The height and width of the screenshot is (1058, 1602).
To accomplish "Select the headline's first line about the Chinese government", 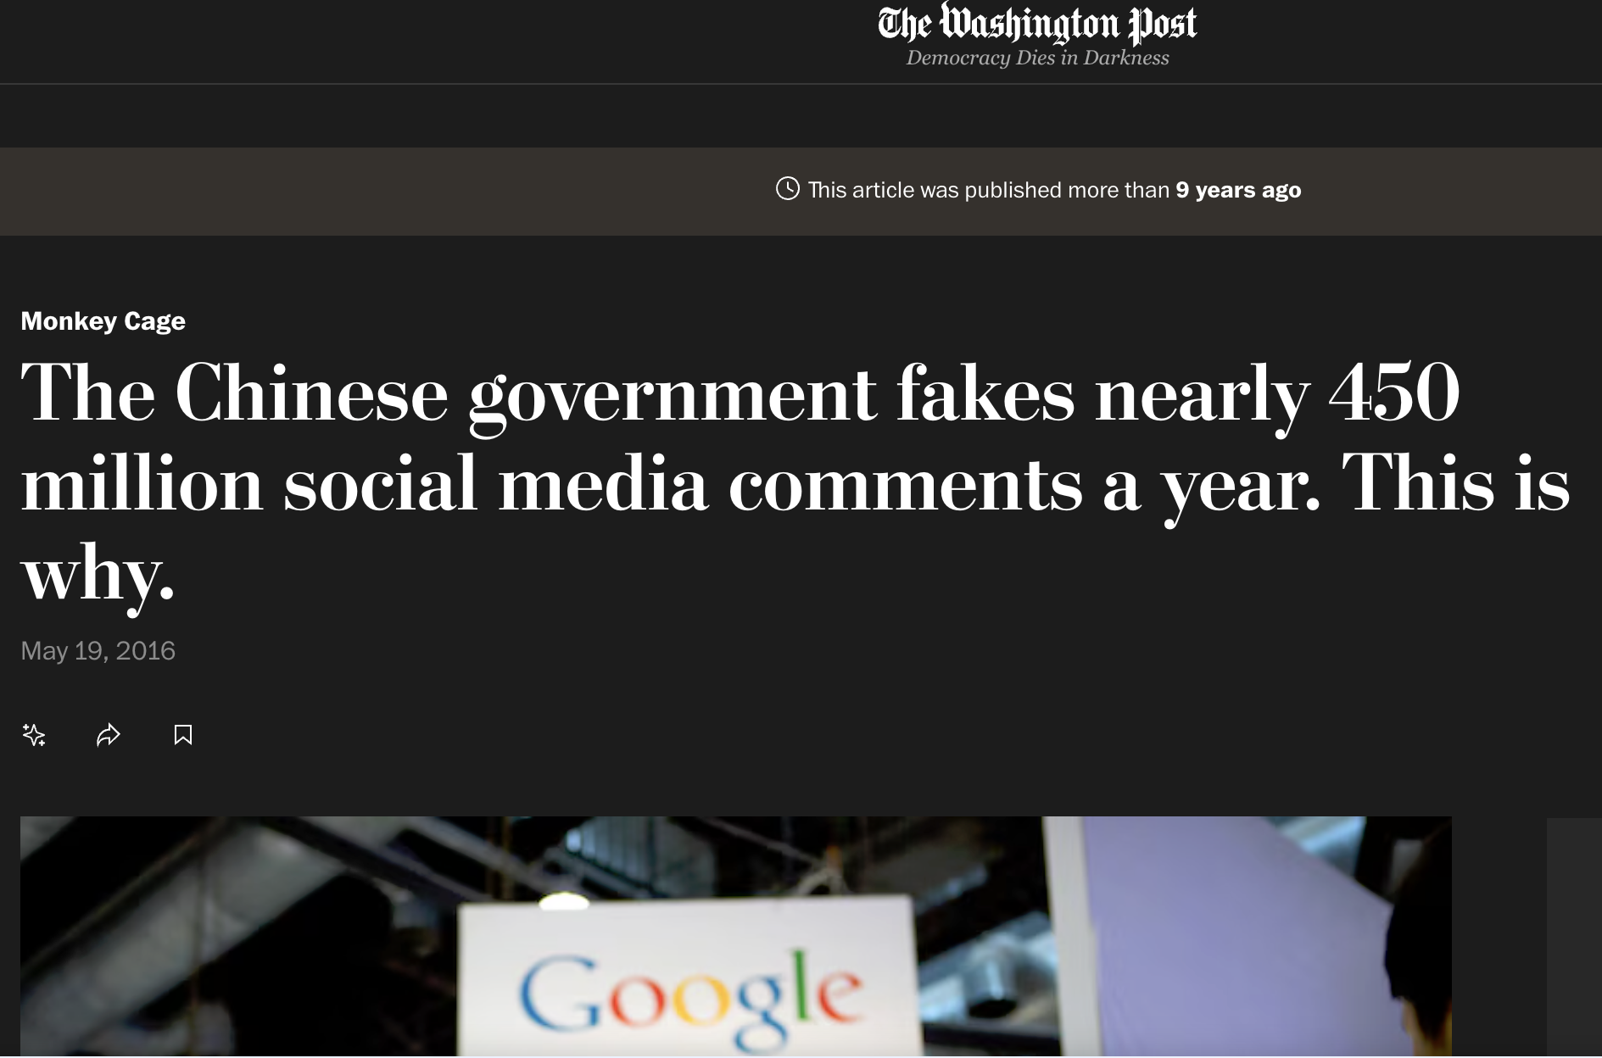I will click(x=740, y=393).
